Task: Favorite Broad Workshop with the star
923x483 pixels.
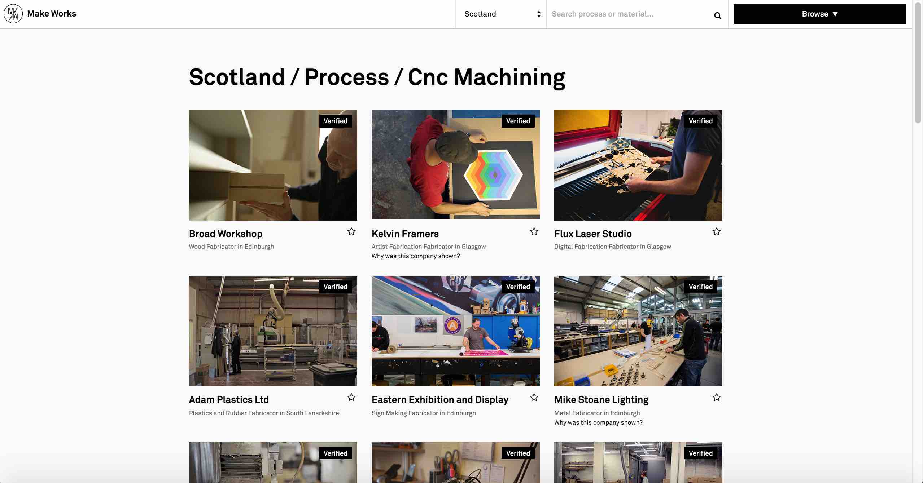Action: point(351,231)
